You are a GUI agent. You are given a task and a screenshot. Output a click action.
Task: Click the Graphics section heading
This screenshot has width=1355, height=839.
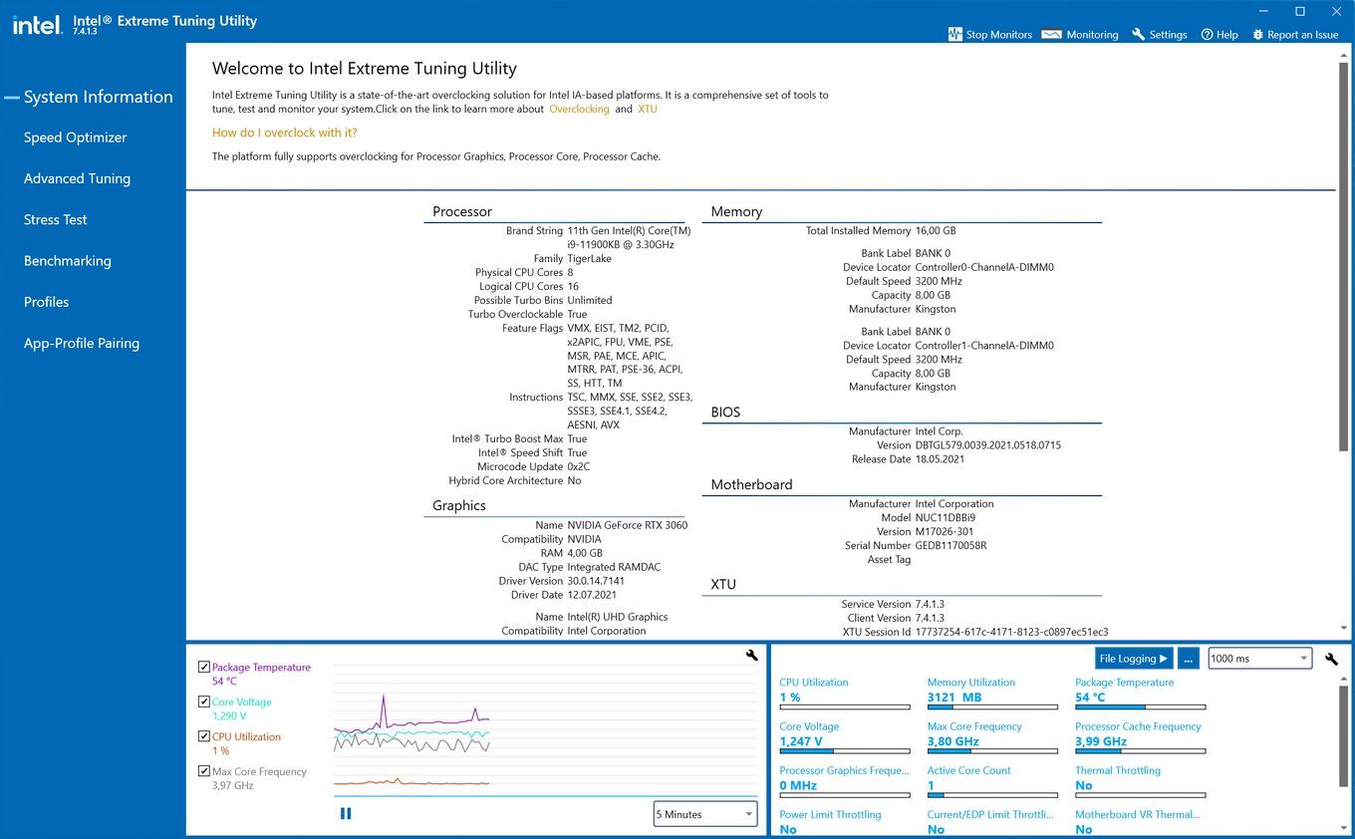[x=458, y=505]
